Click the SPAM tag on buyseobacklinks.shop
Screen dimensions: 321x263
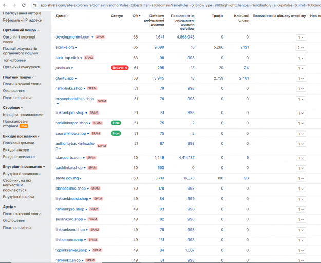pos(102,101)
